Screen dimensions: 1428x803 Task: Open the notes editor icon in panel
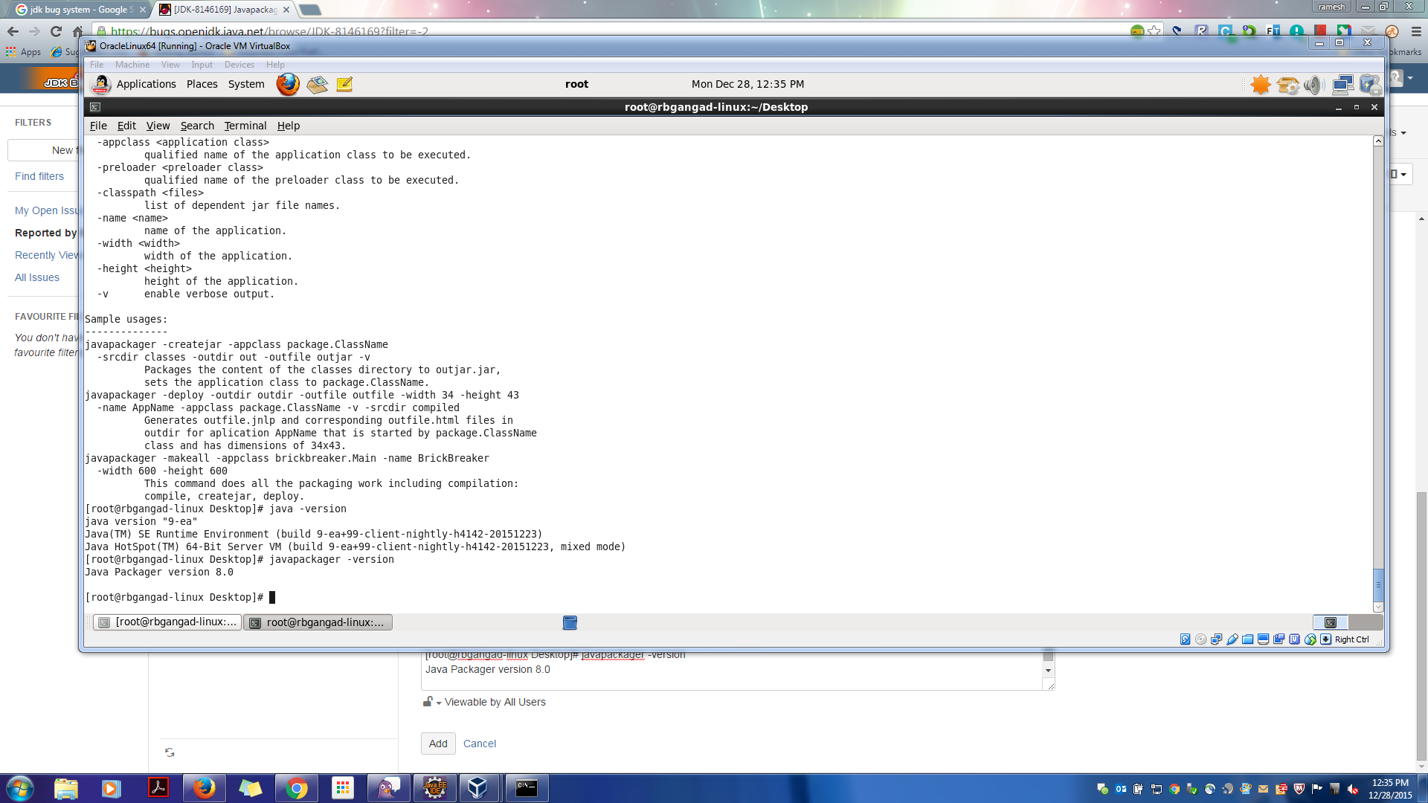344,84
